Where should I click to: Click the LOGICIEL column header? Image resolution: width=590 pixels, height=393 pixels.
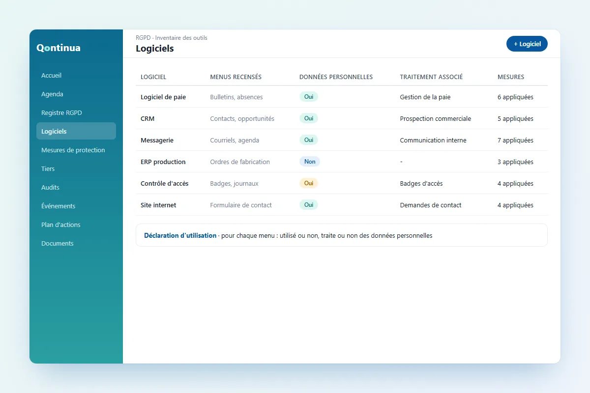click(153, 77)
